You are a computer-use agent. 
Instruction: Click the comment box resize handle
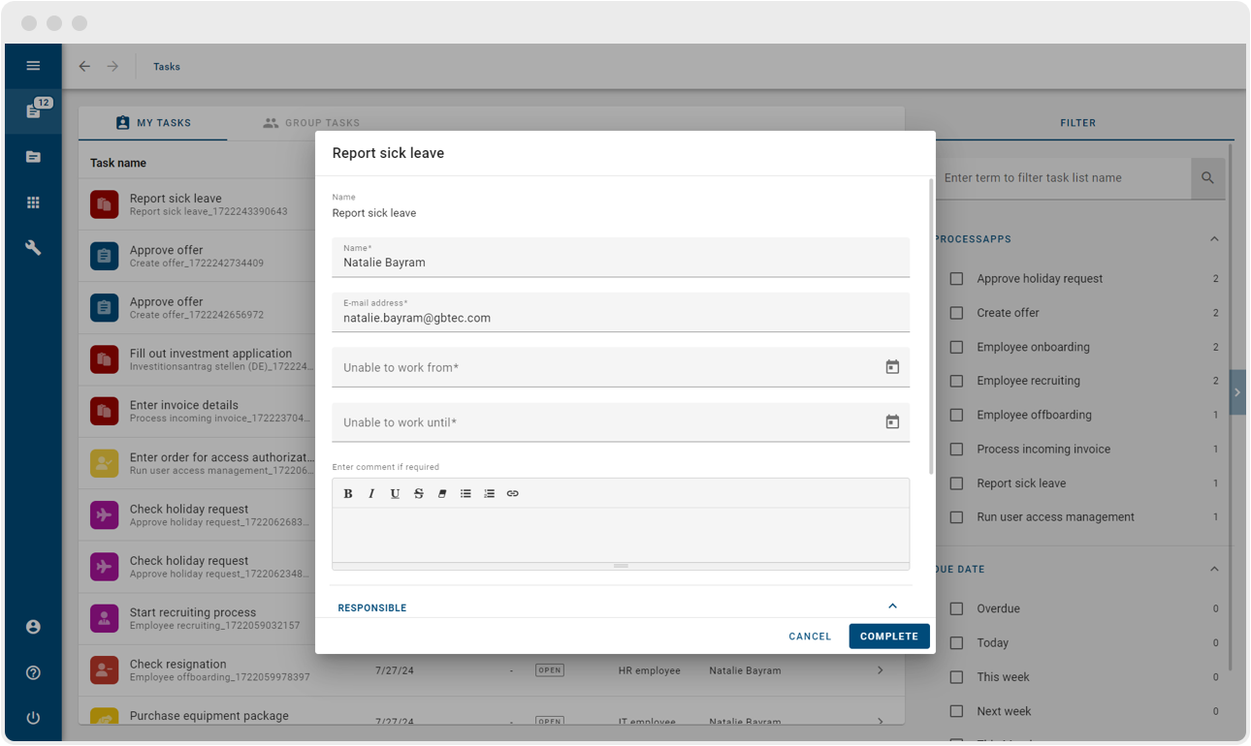621,566
